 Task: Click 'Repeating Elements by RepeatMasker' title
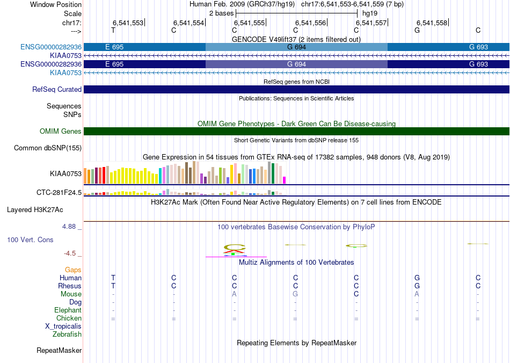click(x=297, y=343)
